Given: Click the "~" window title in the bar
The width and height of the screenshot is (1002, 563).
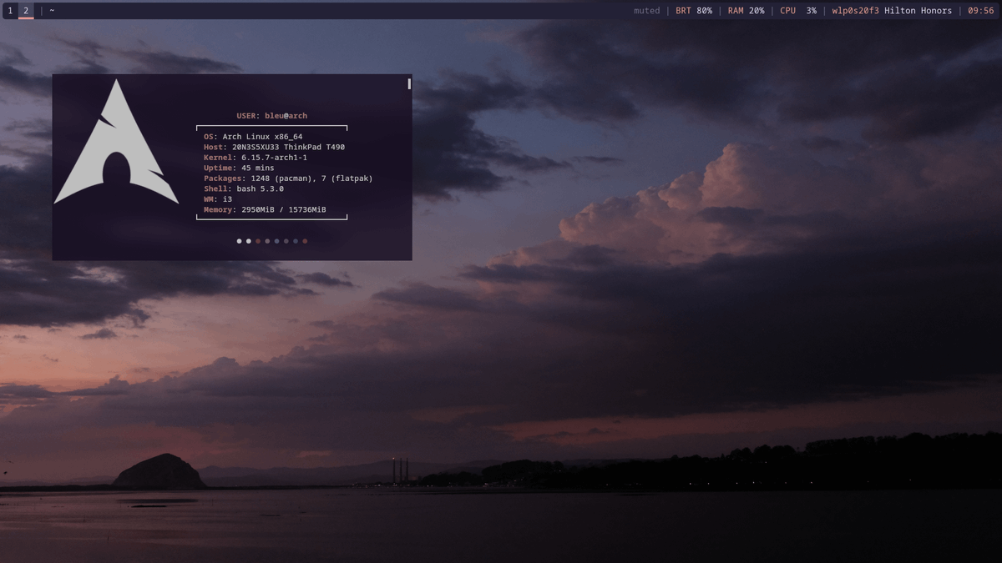Looking at the screenshot, I should click(x=52, y=11).
